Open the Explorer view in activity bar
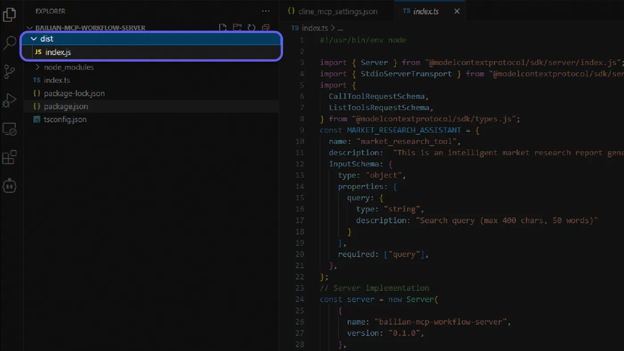Screen dimensions: 624x351 (9, 15)
